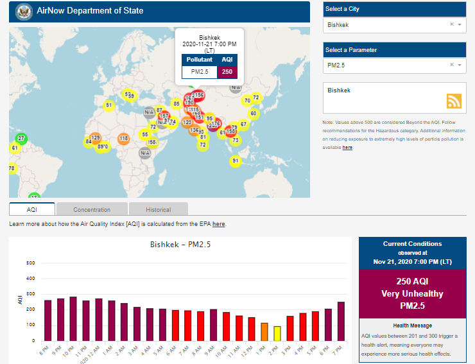Click the Bishkek RSS feed icon
This screenshot has width=475, height=364.
(454, 101)
